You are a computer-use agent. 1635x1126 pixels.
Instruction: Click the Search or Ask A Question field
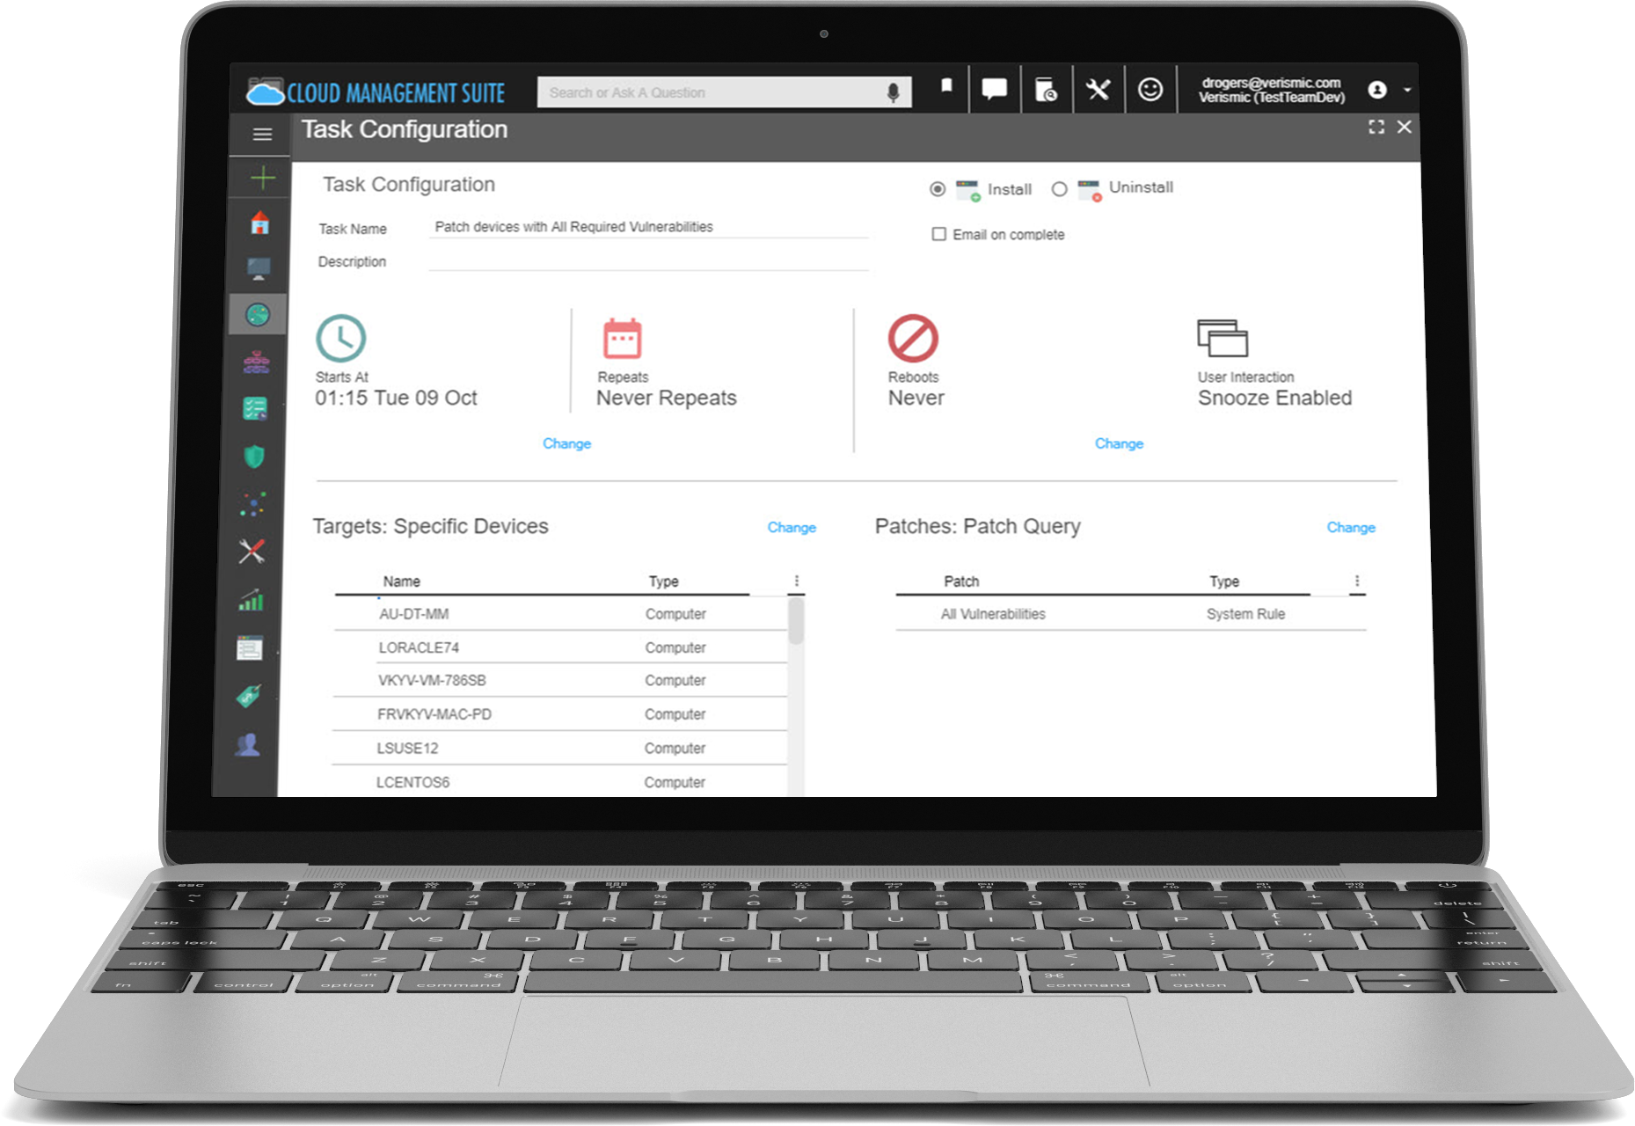click(x=712, y=93)
